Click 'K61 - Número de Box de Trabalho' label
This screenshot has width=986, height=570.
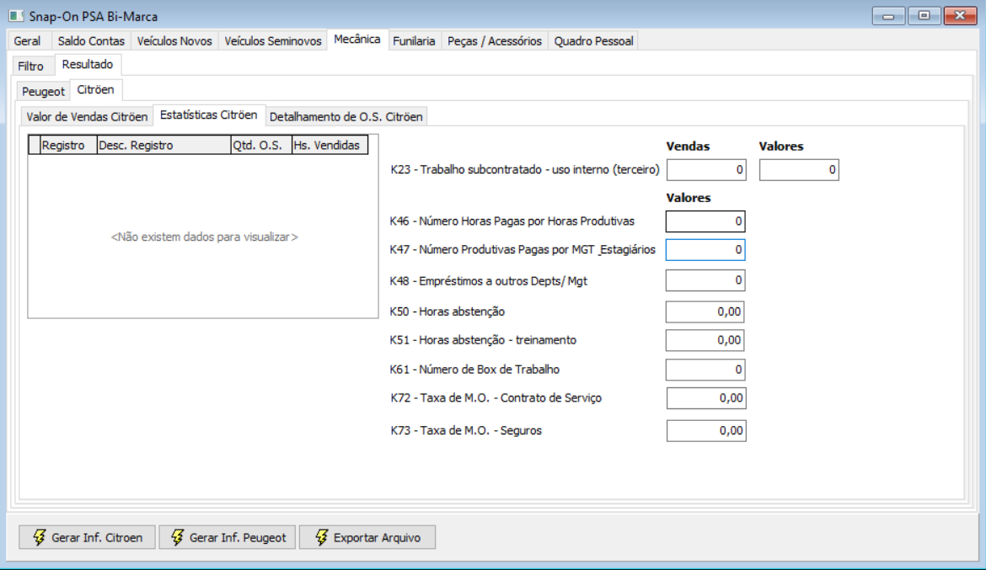(x=474, y=370)
